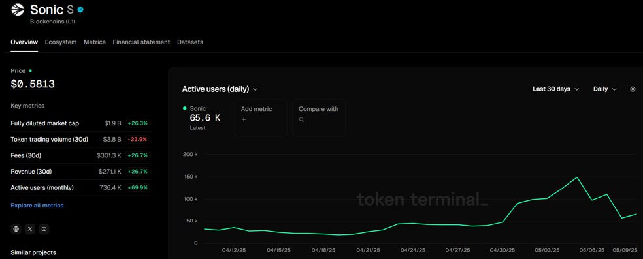The image size is (643, 259).
Task: Toggle the green Sonic series legend dot
Action: (x=184, y=109)
